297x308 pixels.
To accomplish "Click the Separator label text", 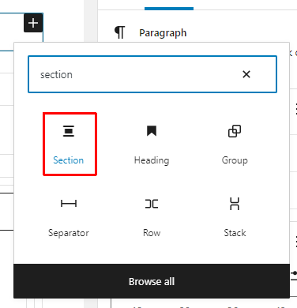I will pos(69,233).
